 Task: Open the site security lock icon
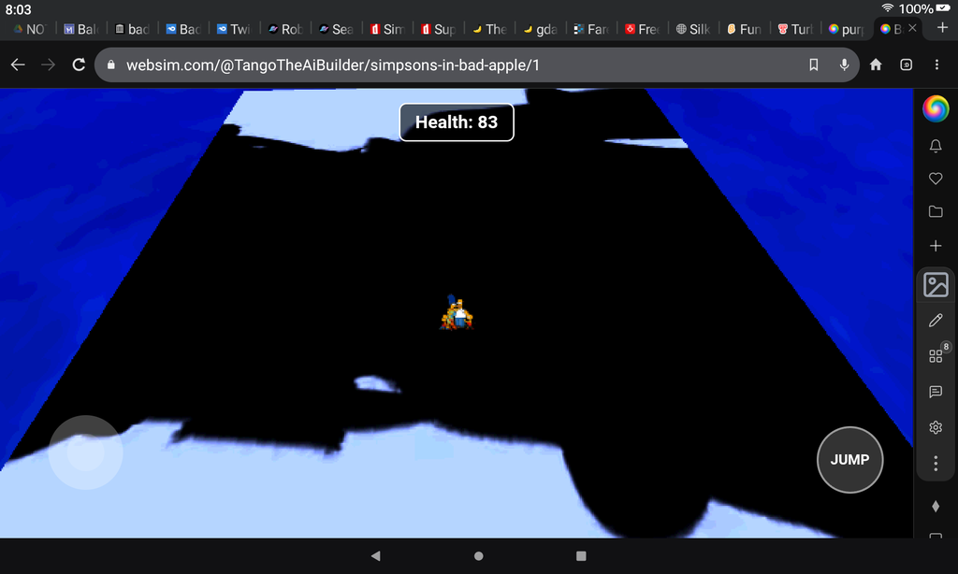click(x=111, y=65)
